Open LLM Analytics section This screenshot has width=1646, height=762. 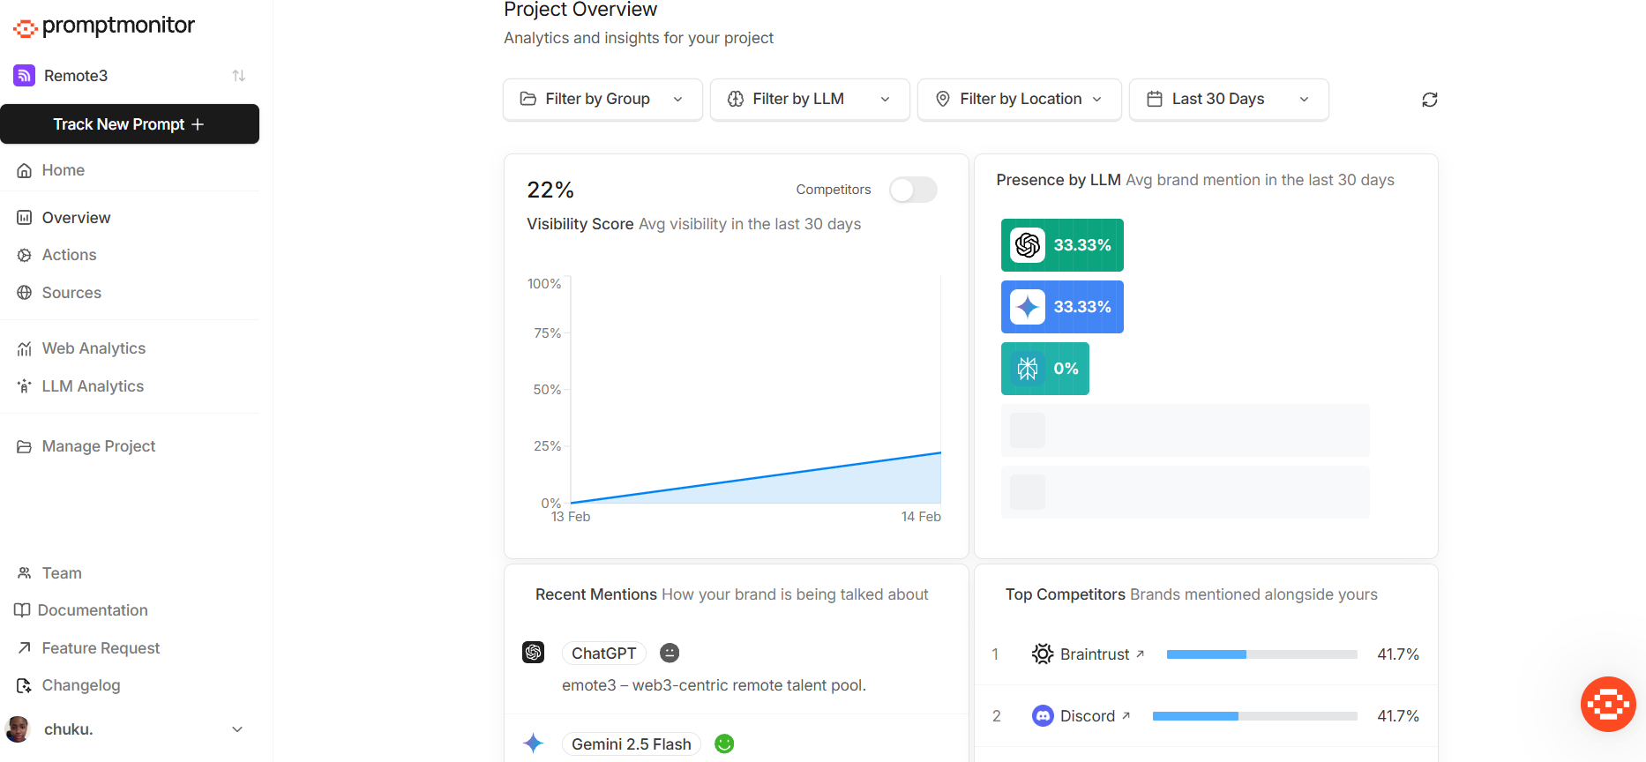click(93, 386)
